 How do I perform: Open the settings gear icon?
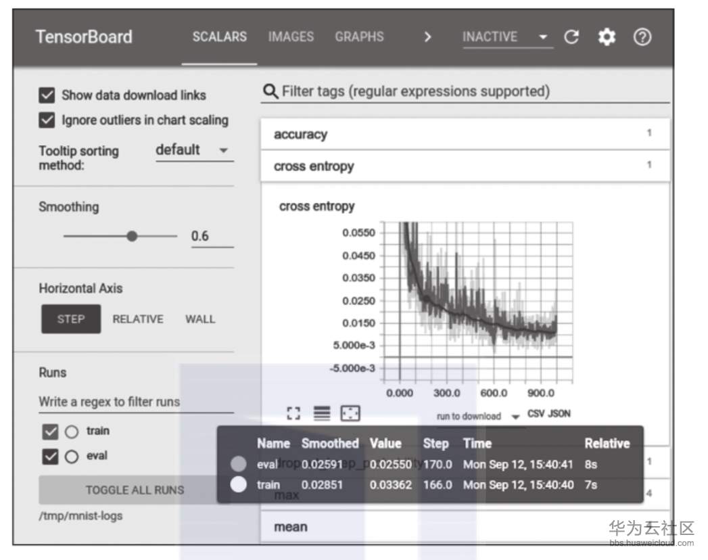coord(607,37)
